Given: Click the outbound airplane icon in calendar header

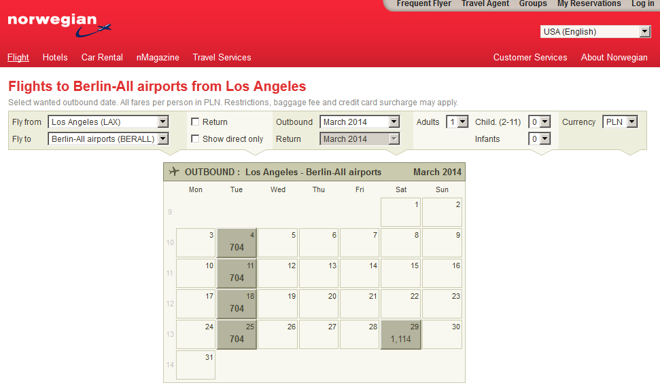Looking at the screenshot, I should tap(174, 172).
